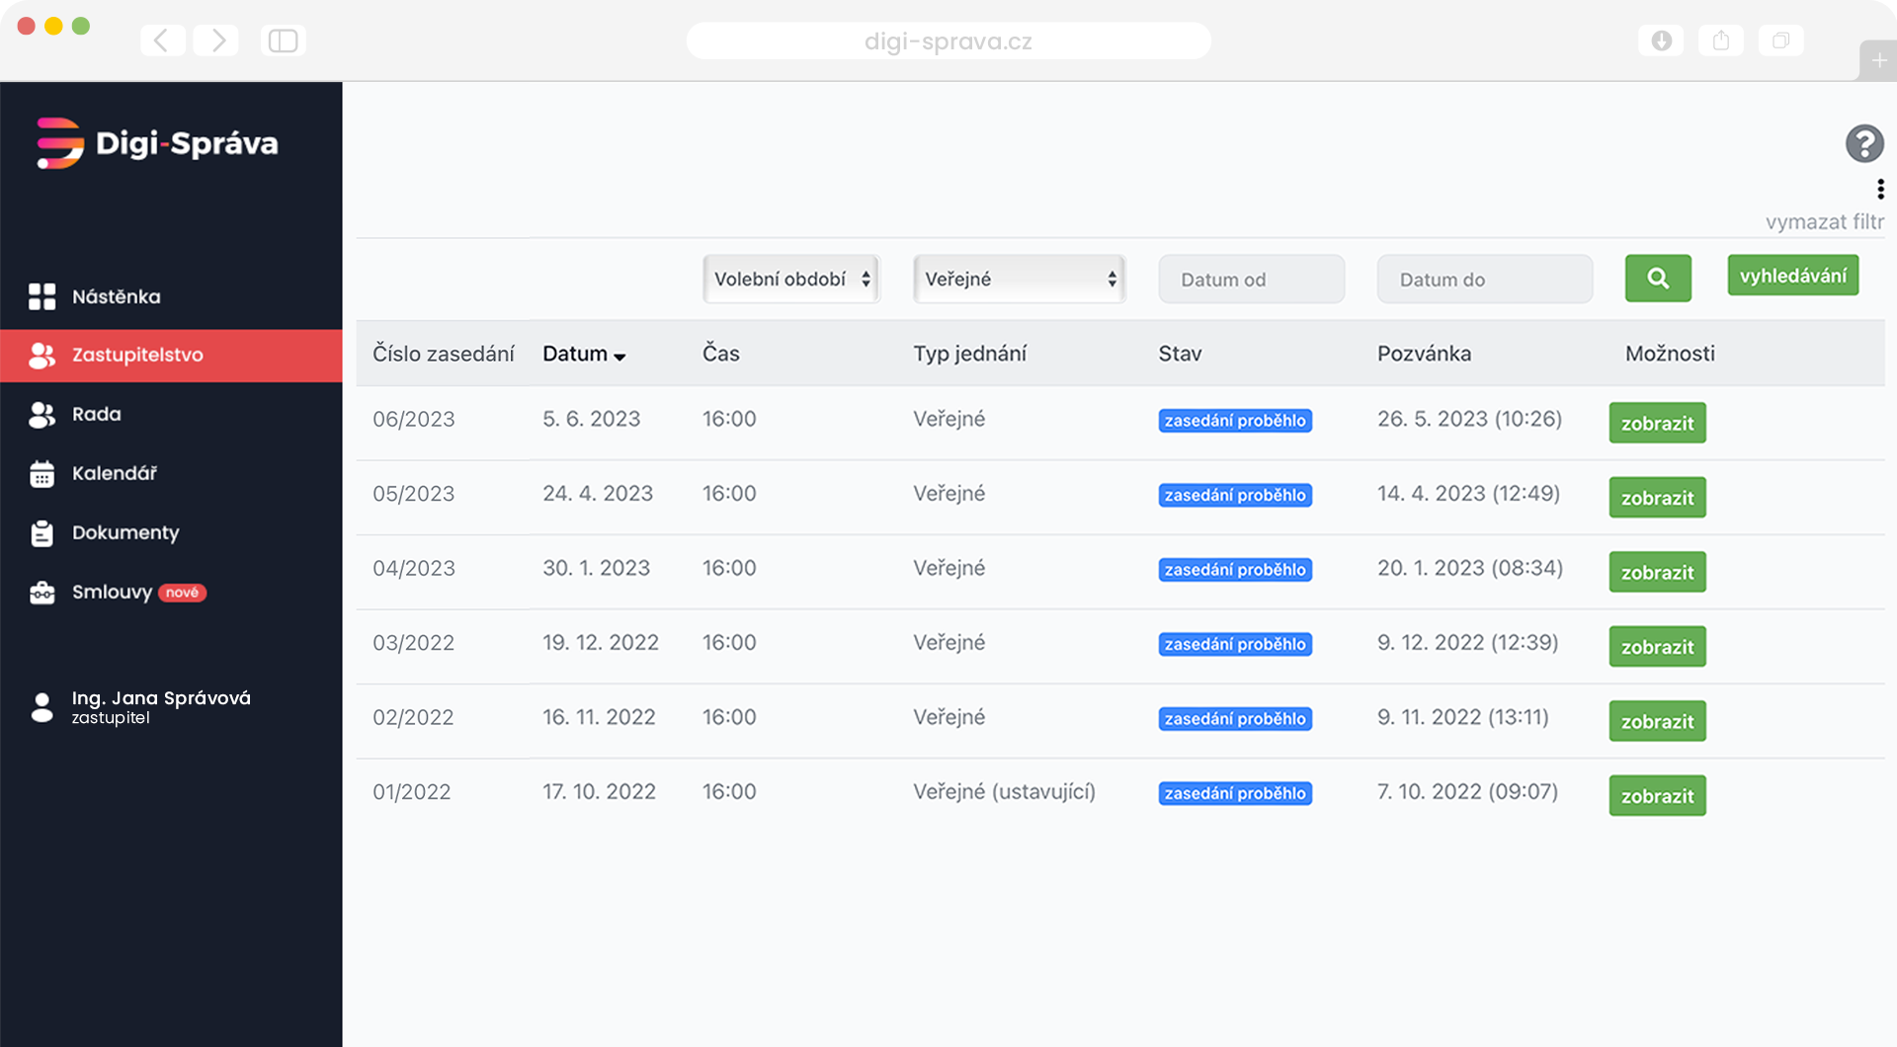Click the Možnosti column header

[x=1670, y=354]
